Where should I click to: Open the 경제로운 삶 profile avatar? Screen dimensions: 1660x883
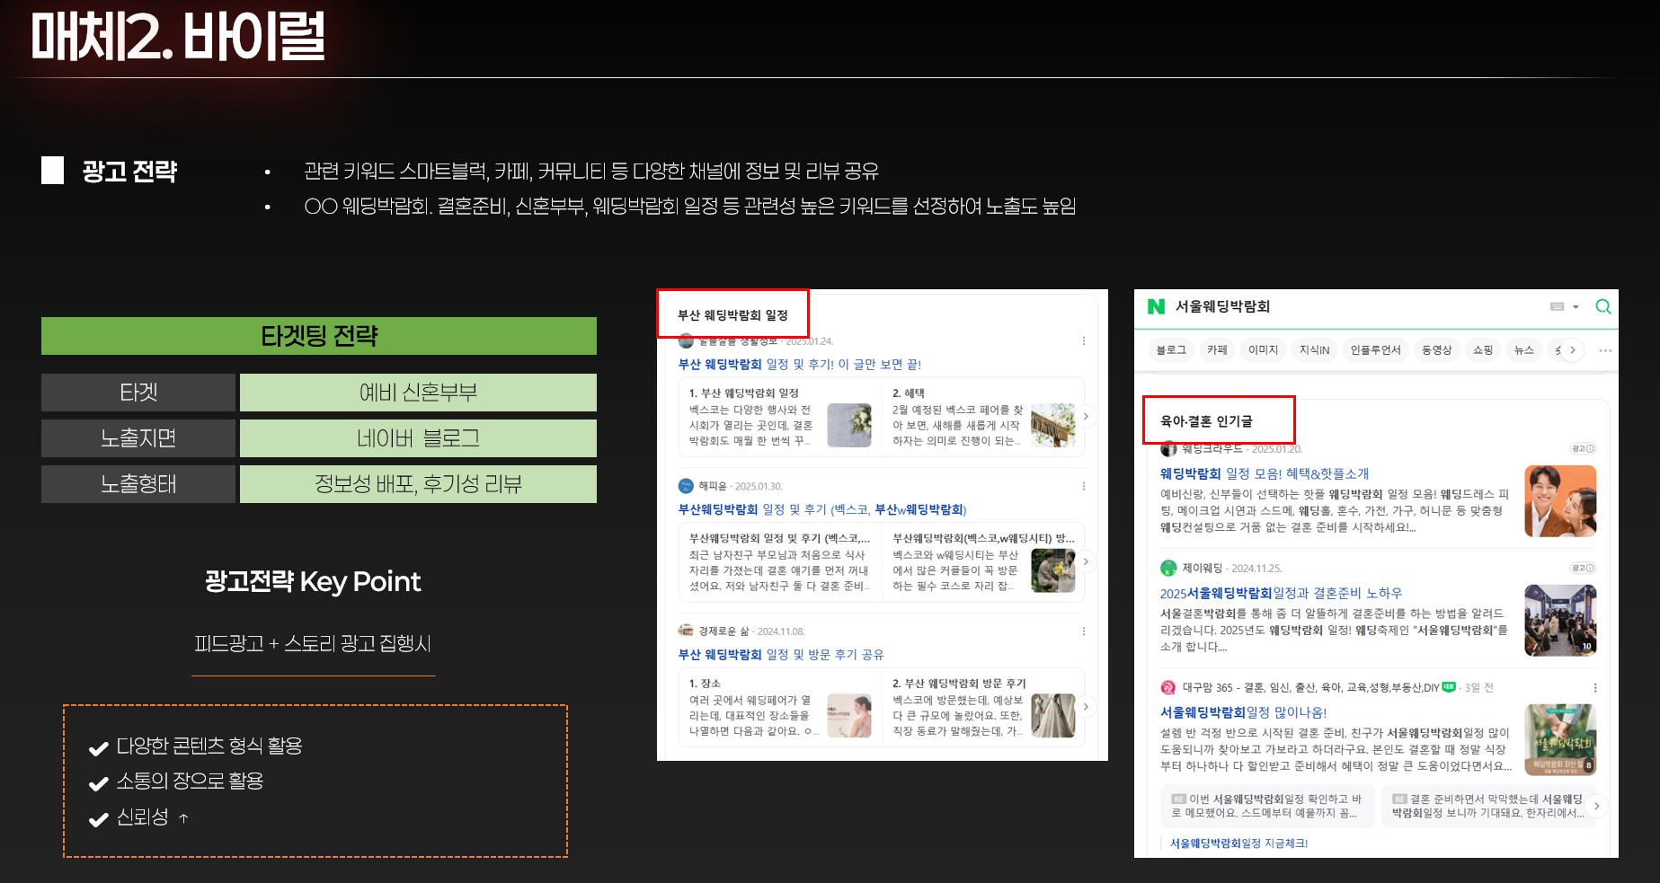click(686, 631)
